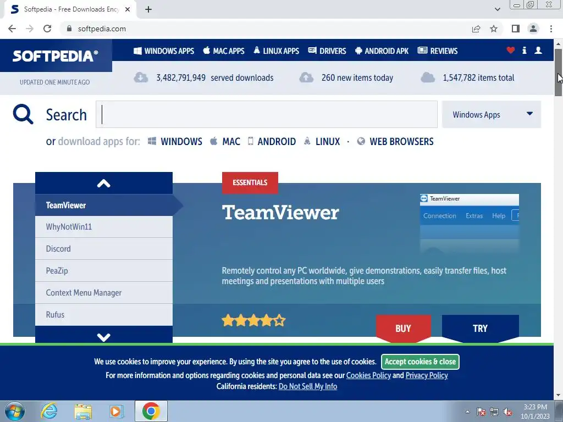Click the padlock site info icon
Image resolution: width=563 pixels, height=422 pixels.
pos(69,29)
